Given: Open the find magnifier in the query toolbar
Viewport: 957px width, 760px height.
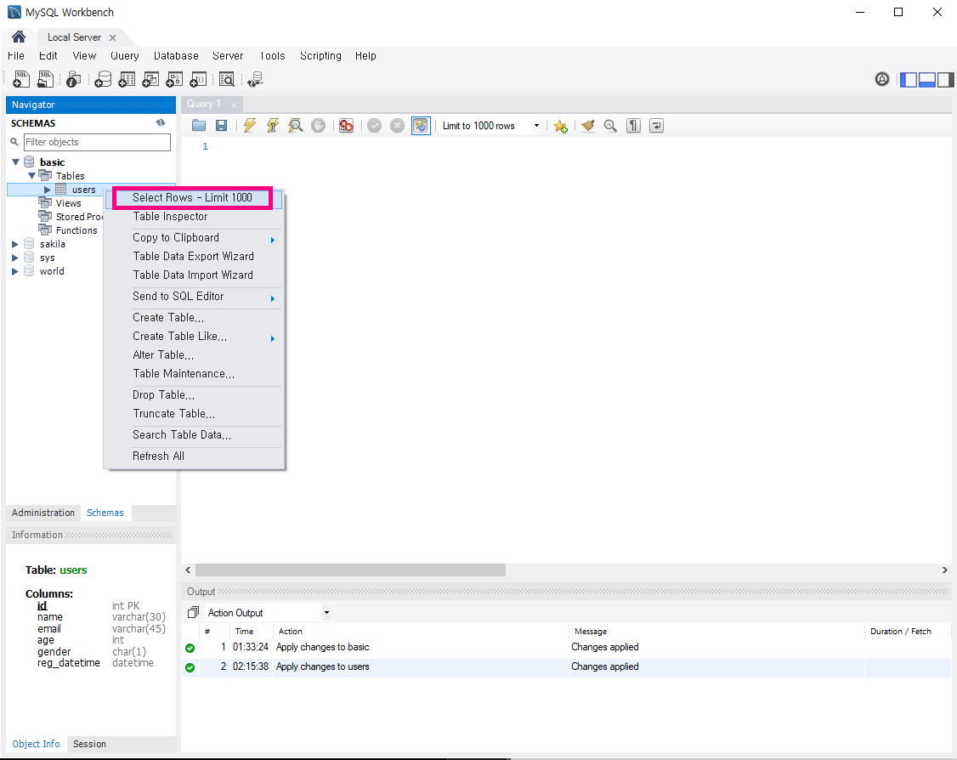Looking at the screenshot, I should point(610,126).
